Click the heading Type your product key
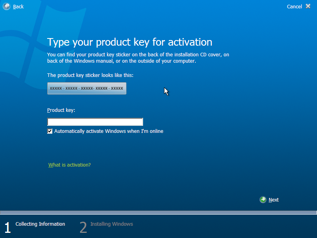 [x=130, y=42]
